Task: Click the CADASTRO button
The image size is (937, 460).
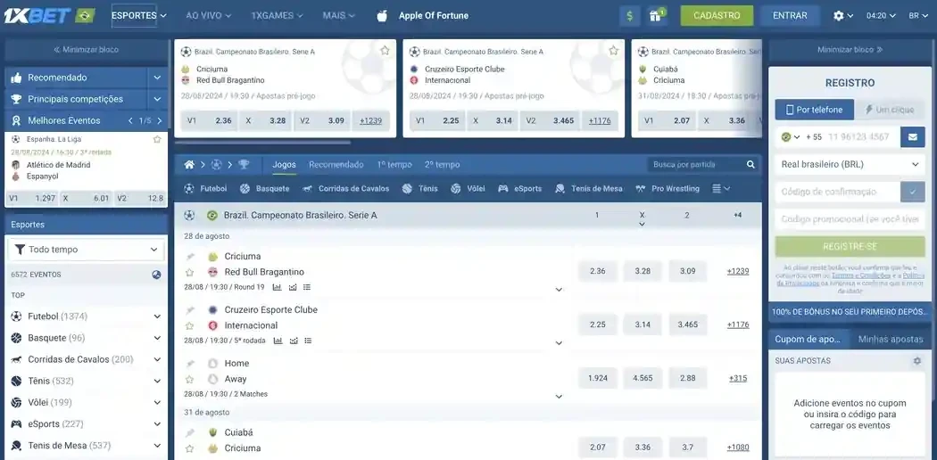Action: 717,15
